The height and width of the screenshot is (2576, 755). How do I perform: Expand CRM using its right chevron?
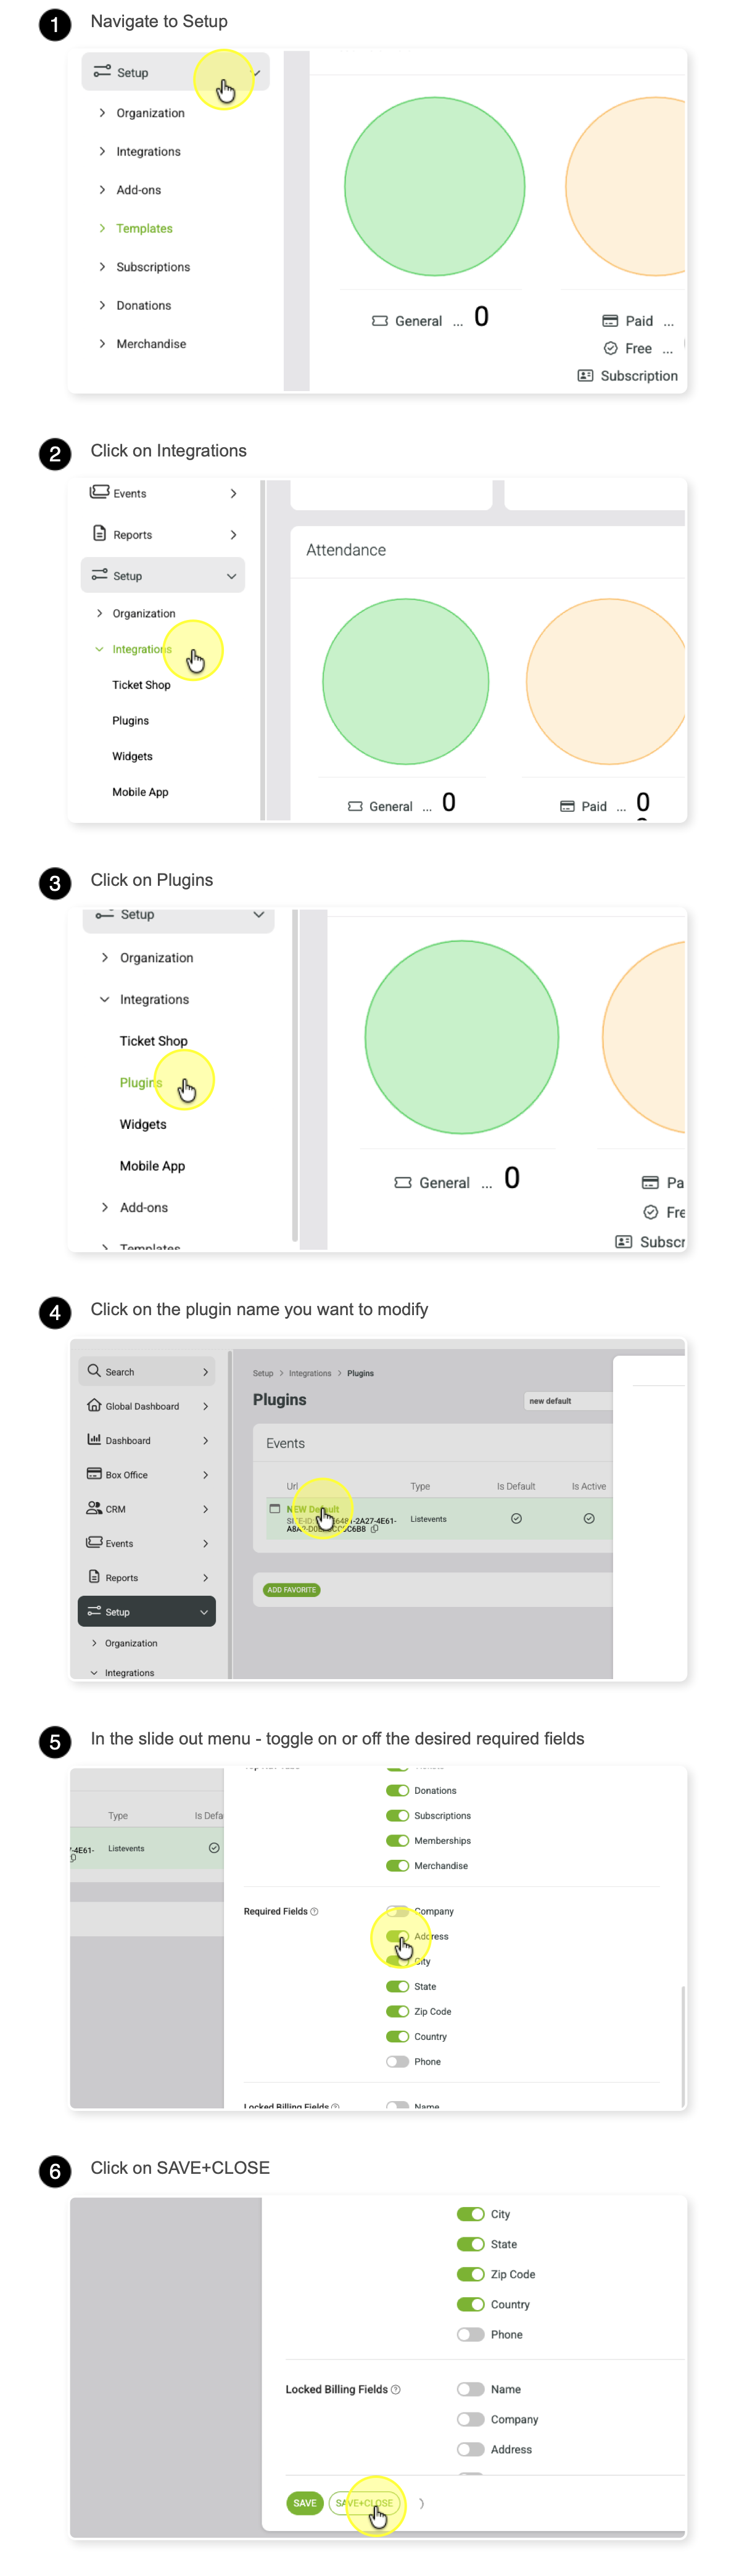(x=205, y=1508)
